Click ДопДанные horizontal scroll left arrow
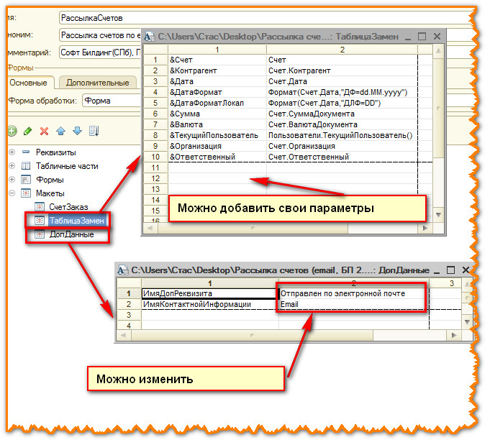Screen dimensions: 490x445 pos(124,337)
